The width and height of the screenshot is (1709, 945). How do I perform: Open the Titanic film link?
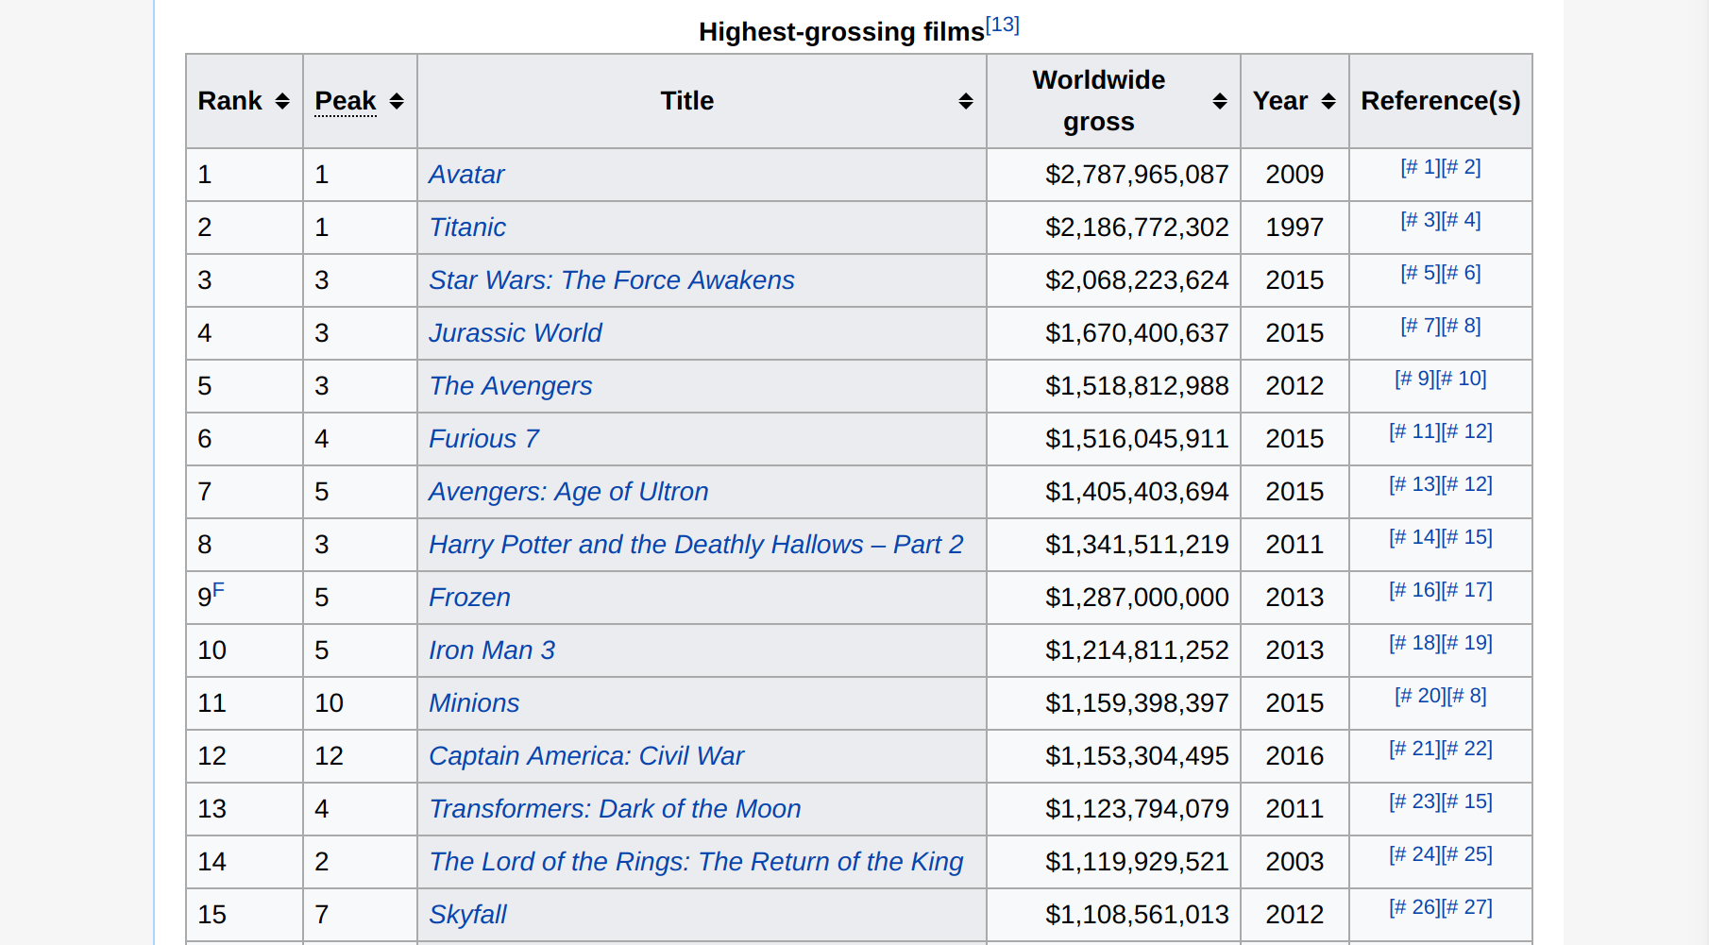click(467, 228)
